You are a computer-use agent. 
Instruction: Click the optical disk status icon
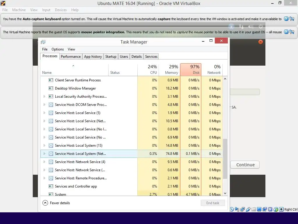point(232,209)
